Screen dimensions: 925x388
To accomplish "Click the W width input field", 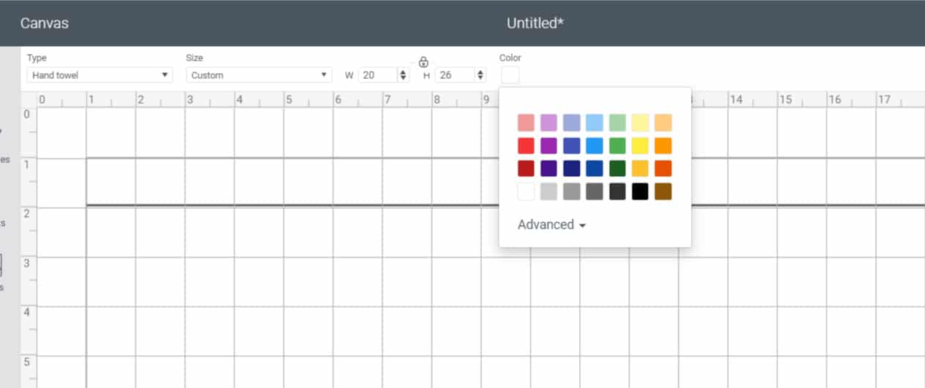I will coord(378,75).
